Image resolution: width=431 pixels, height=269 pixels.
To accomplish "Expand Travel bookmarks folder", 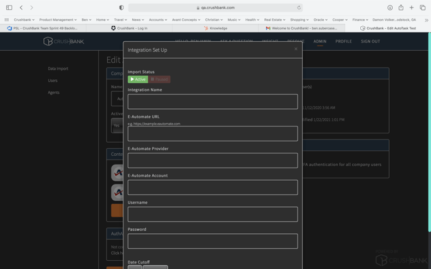I will (120, 20).
